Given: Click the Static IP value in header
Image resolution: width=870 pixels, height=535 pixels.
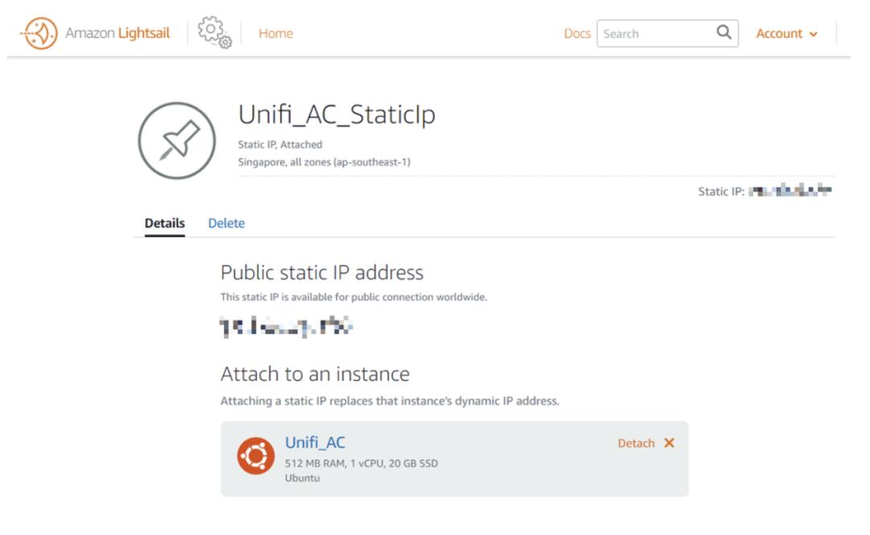Looking at the screenshot, I should click(x=789, y=191).
